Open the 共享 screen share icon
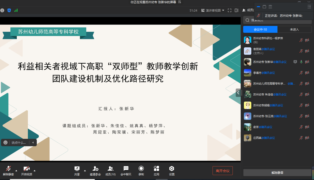Screen dimensions: 314x180 pyautogui.click(x=77, y=169)
